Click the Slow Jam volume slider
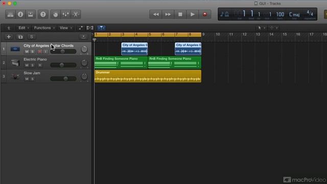Image resolution: width=327 pixels, height=184 pixels. [63, 79]
